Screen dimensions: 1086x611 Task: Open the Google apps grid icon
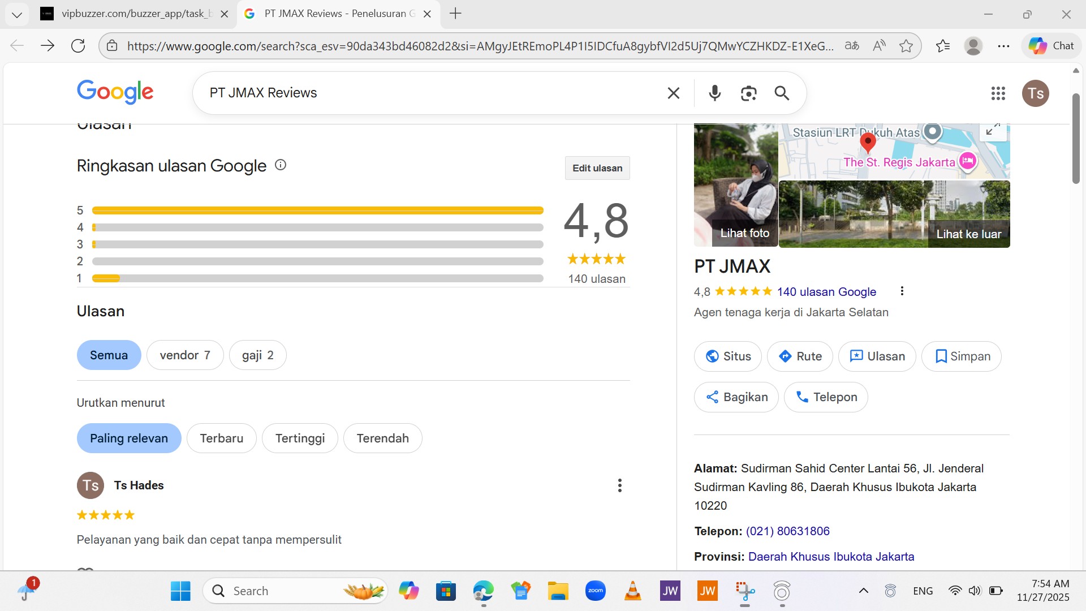pos(998,93)
